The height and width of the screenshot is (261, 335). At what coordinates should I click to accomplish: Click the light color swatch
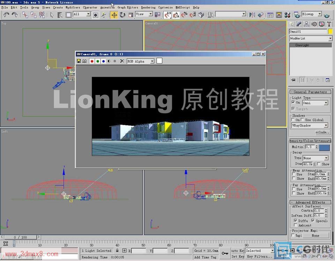point(324,147)
